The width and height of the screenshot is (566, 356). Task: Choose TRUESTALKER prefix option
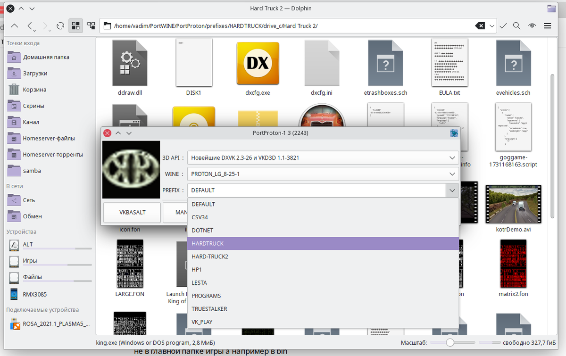pos(323,309)
